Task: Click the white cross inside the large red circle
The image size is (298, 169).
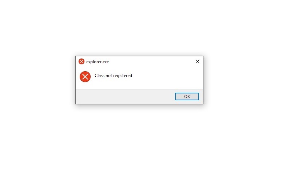Action: coord(85,77)
